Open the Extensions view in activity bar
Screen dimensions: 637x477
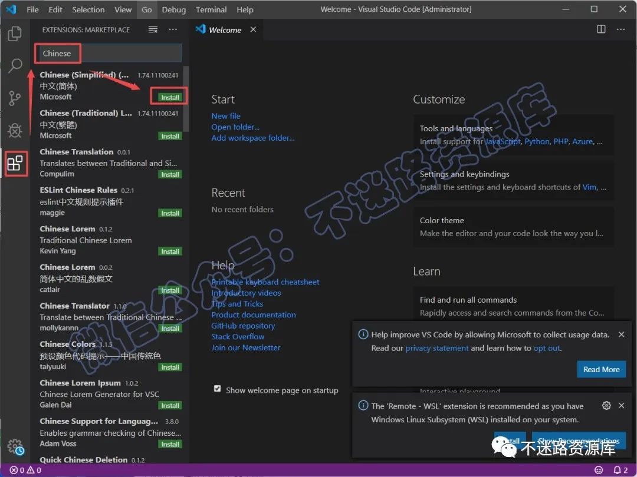[15, 164]
